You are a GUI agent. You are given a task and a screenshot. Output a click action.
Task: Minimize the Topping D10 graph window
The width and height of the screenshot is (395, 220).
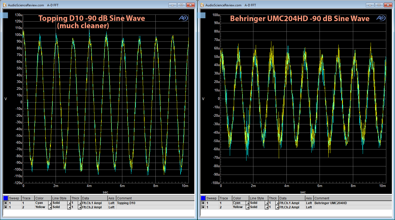pos(173,5)
